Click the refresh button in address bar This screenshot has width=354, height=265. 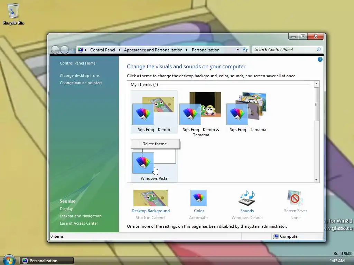pos(245,50)
